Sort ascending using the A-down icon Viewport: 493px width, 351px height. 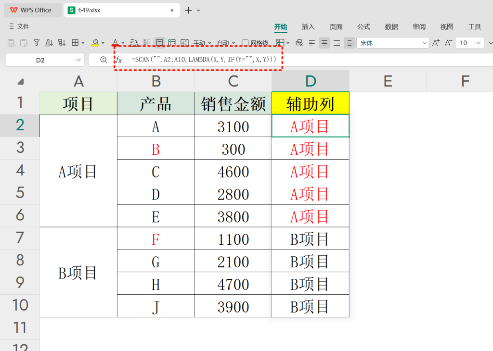tap(49, 43)
